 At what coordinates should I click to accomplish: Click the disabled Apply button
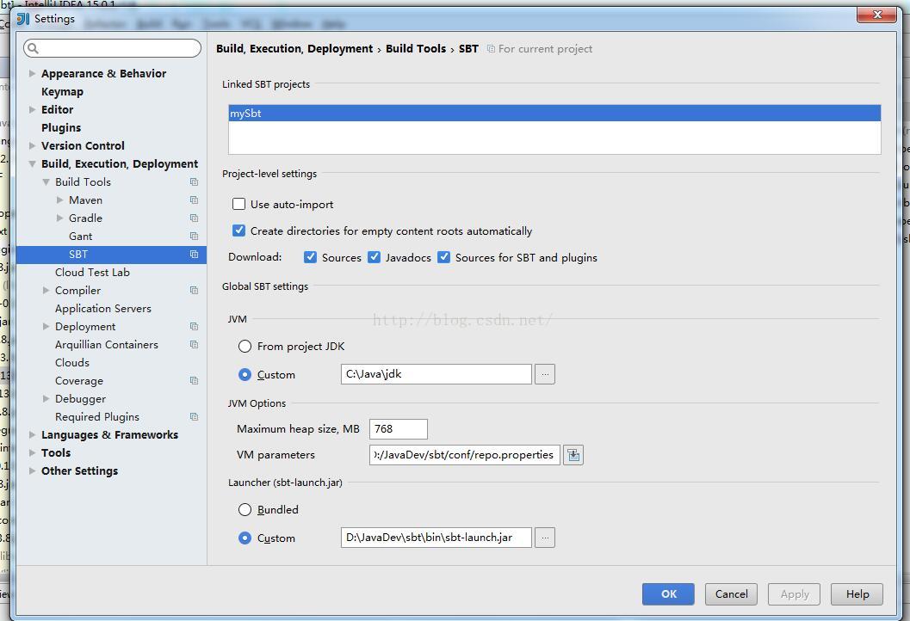pos(794,593)
